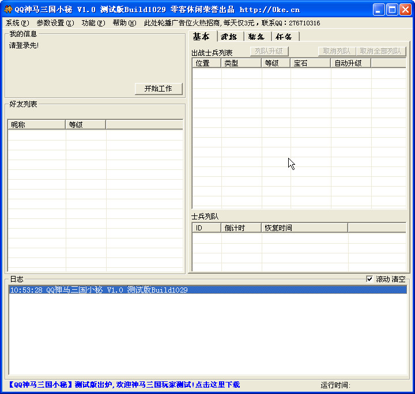Close the QQ神马三国小秘 window
The width and height of the screenshot is (415, 394).
point(405,10)
